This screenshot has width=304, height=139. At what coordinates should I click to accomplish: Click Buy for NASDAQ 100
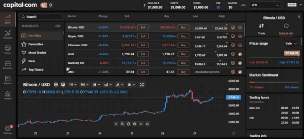[x=183, y=63]
